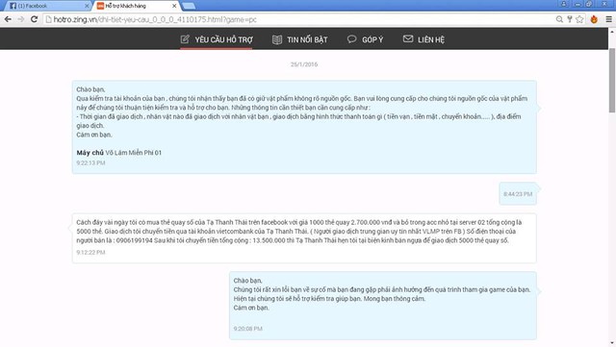The image size is (616, 347).
Task: Click the page vertical scrollbar thumb
Action: click(612, 80)
